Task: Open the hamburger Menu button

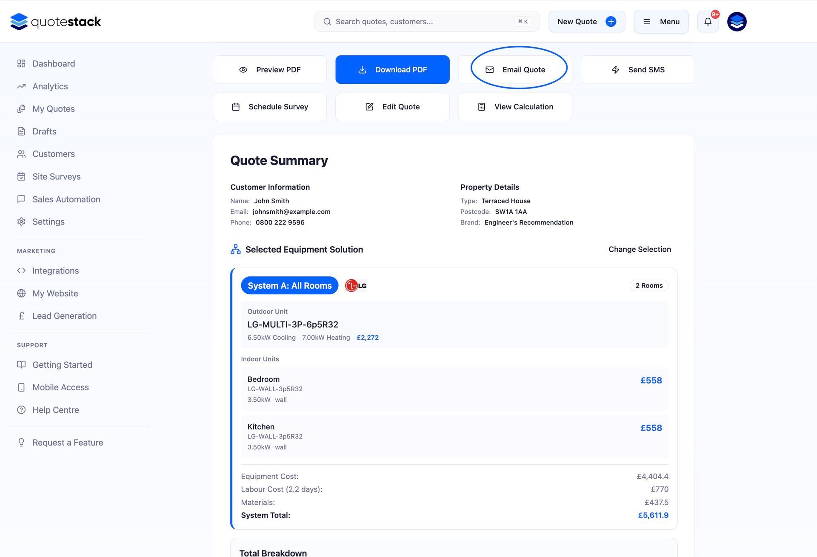Action: [x=661, y=22]
